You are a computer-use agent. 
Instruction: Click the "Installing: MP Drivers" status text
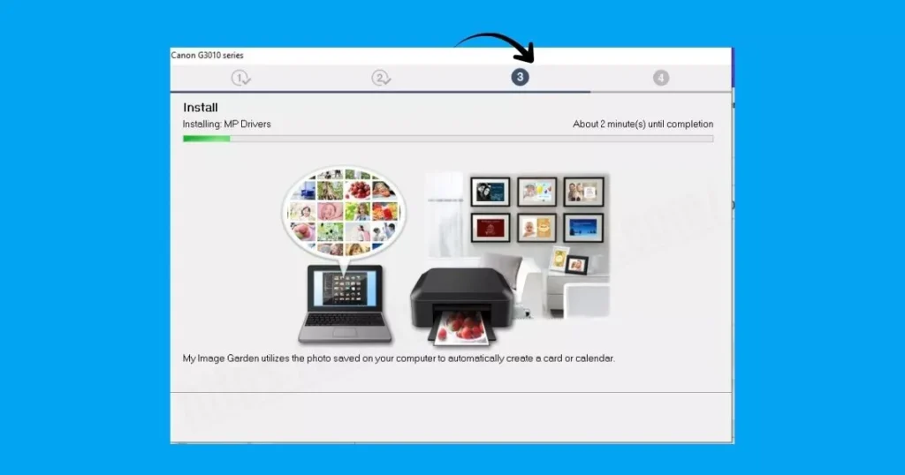point(226,124)
